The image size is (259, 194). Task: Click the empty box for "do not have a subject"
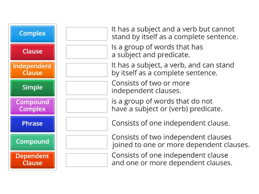tap(86, 106)
